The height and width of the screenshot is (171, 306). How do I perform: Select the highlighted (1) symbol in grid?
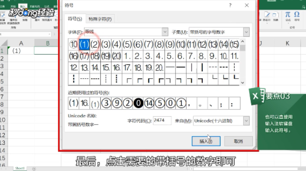(x=84, y=44)
